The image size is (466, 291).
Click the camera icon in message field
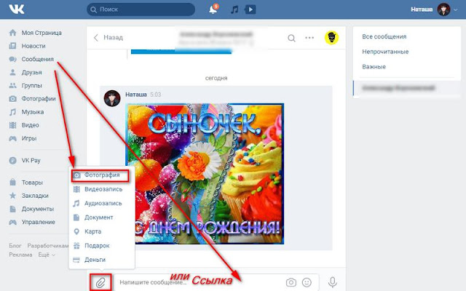[291, 282]
